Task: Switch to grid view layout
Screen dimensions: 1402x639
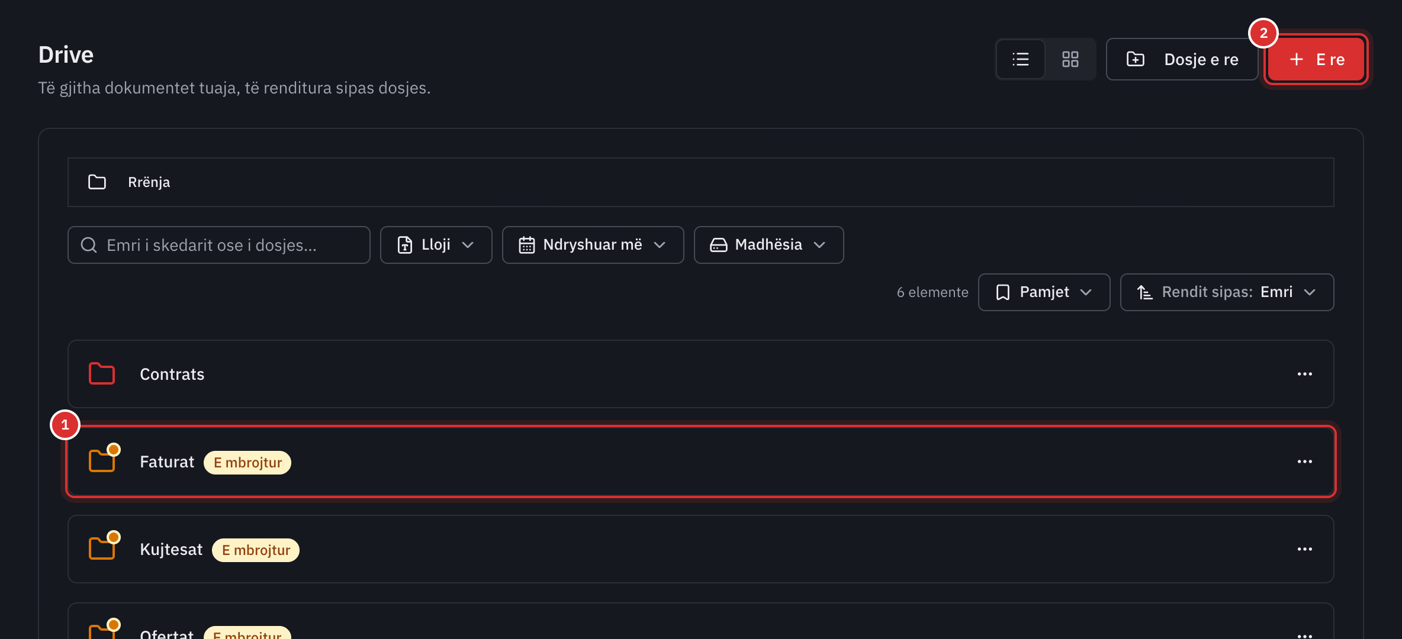Action: 1070,59
